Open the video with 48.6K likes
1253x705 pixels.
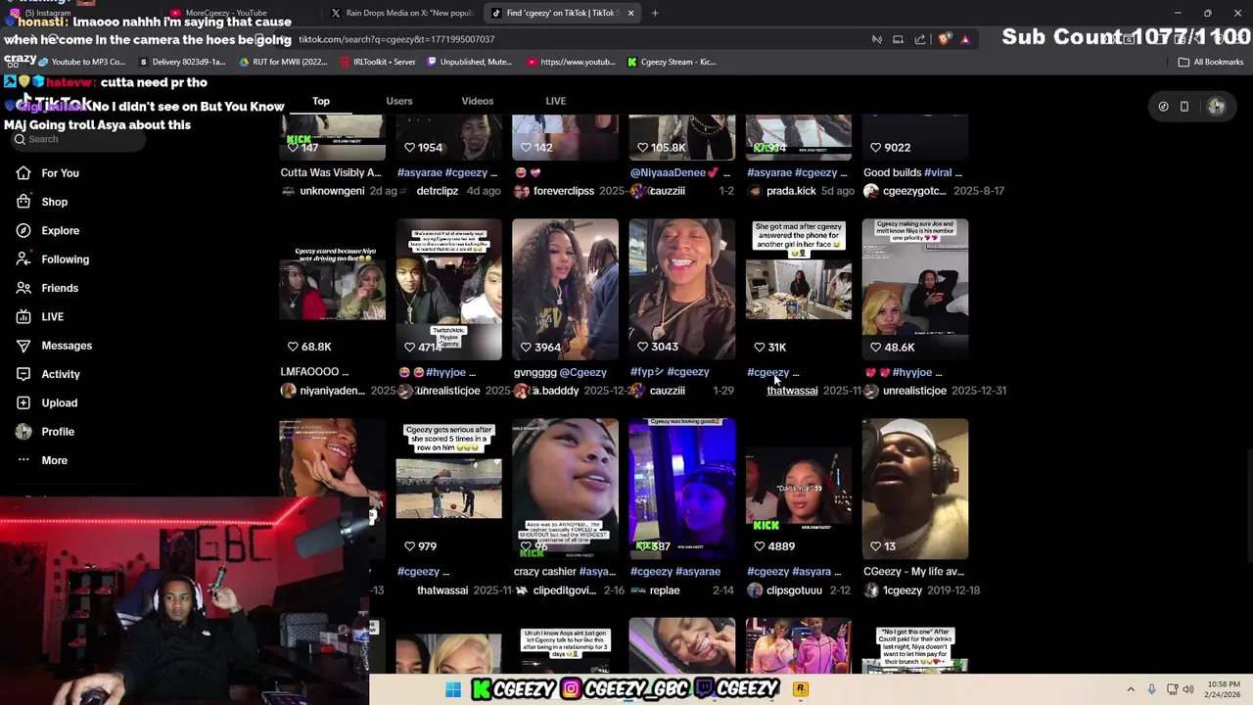(x=915, y=289)
